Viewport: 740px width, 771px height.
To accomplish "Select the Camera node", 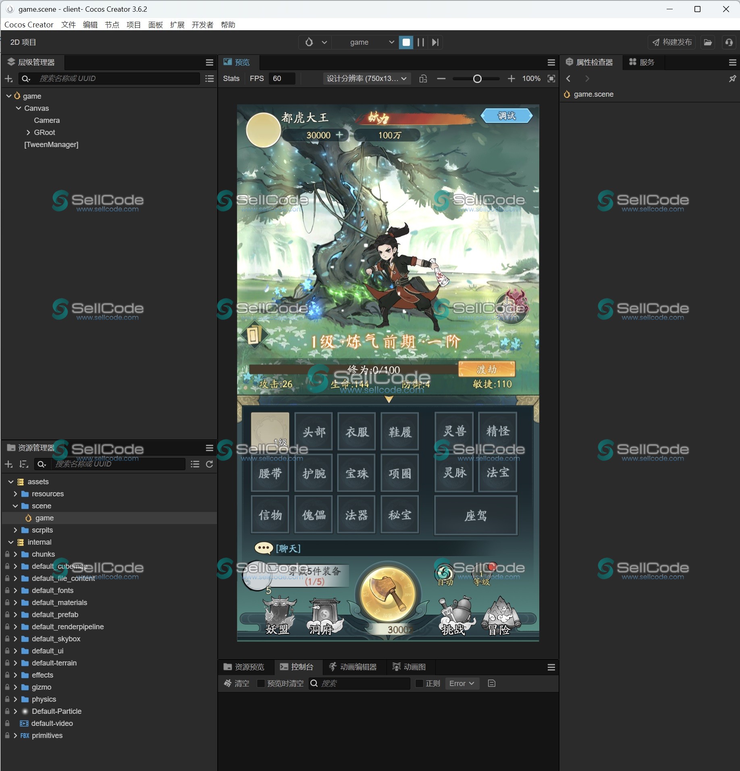I will pyautogui.click(x=47, y=120).
